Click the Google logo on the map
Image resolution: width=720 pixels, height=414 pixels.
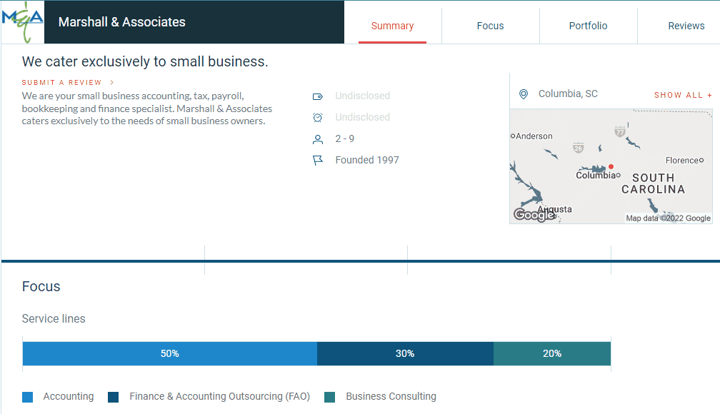click(534, 214)
